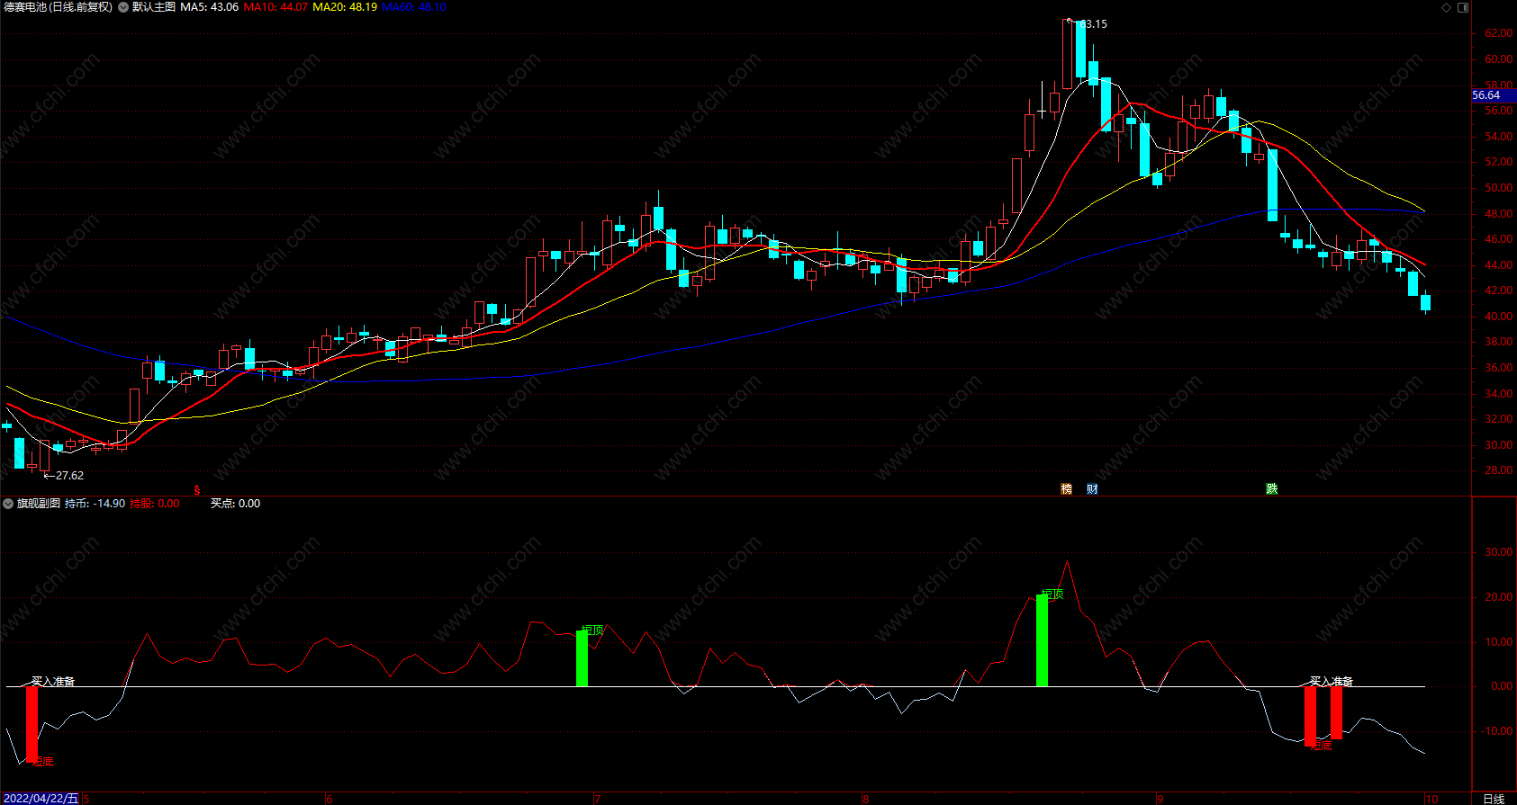Viewport: 1517px width, 805px height.
Task: Click the right 买入准备 label
Action: [1332, 681]
